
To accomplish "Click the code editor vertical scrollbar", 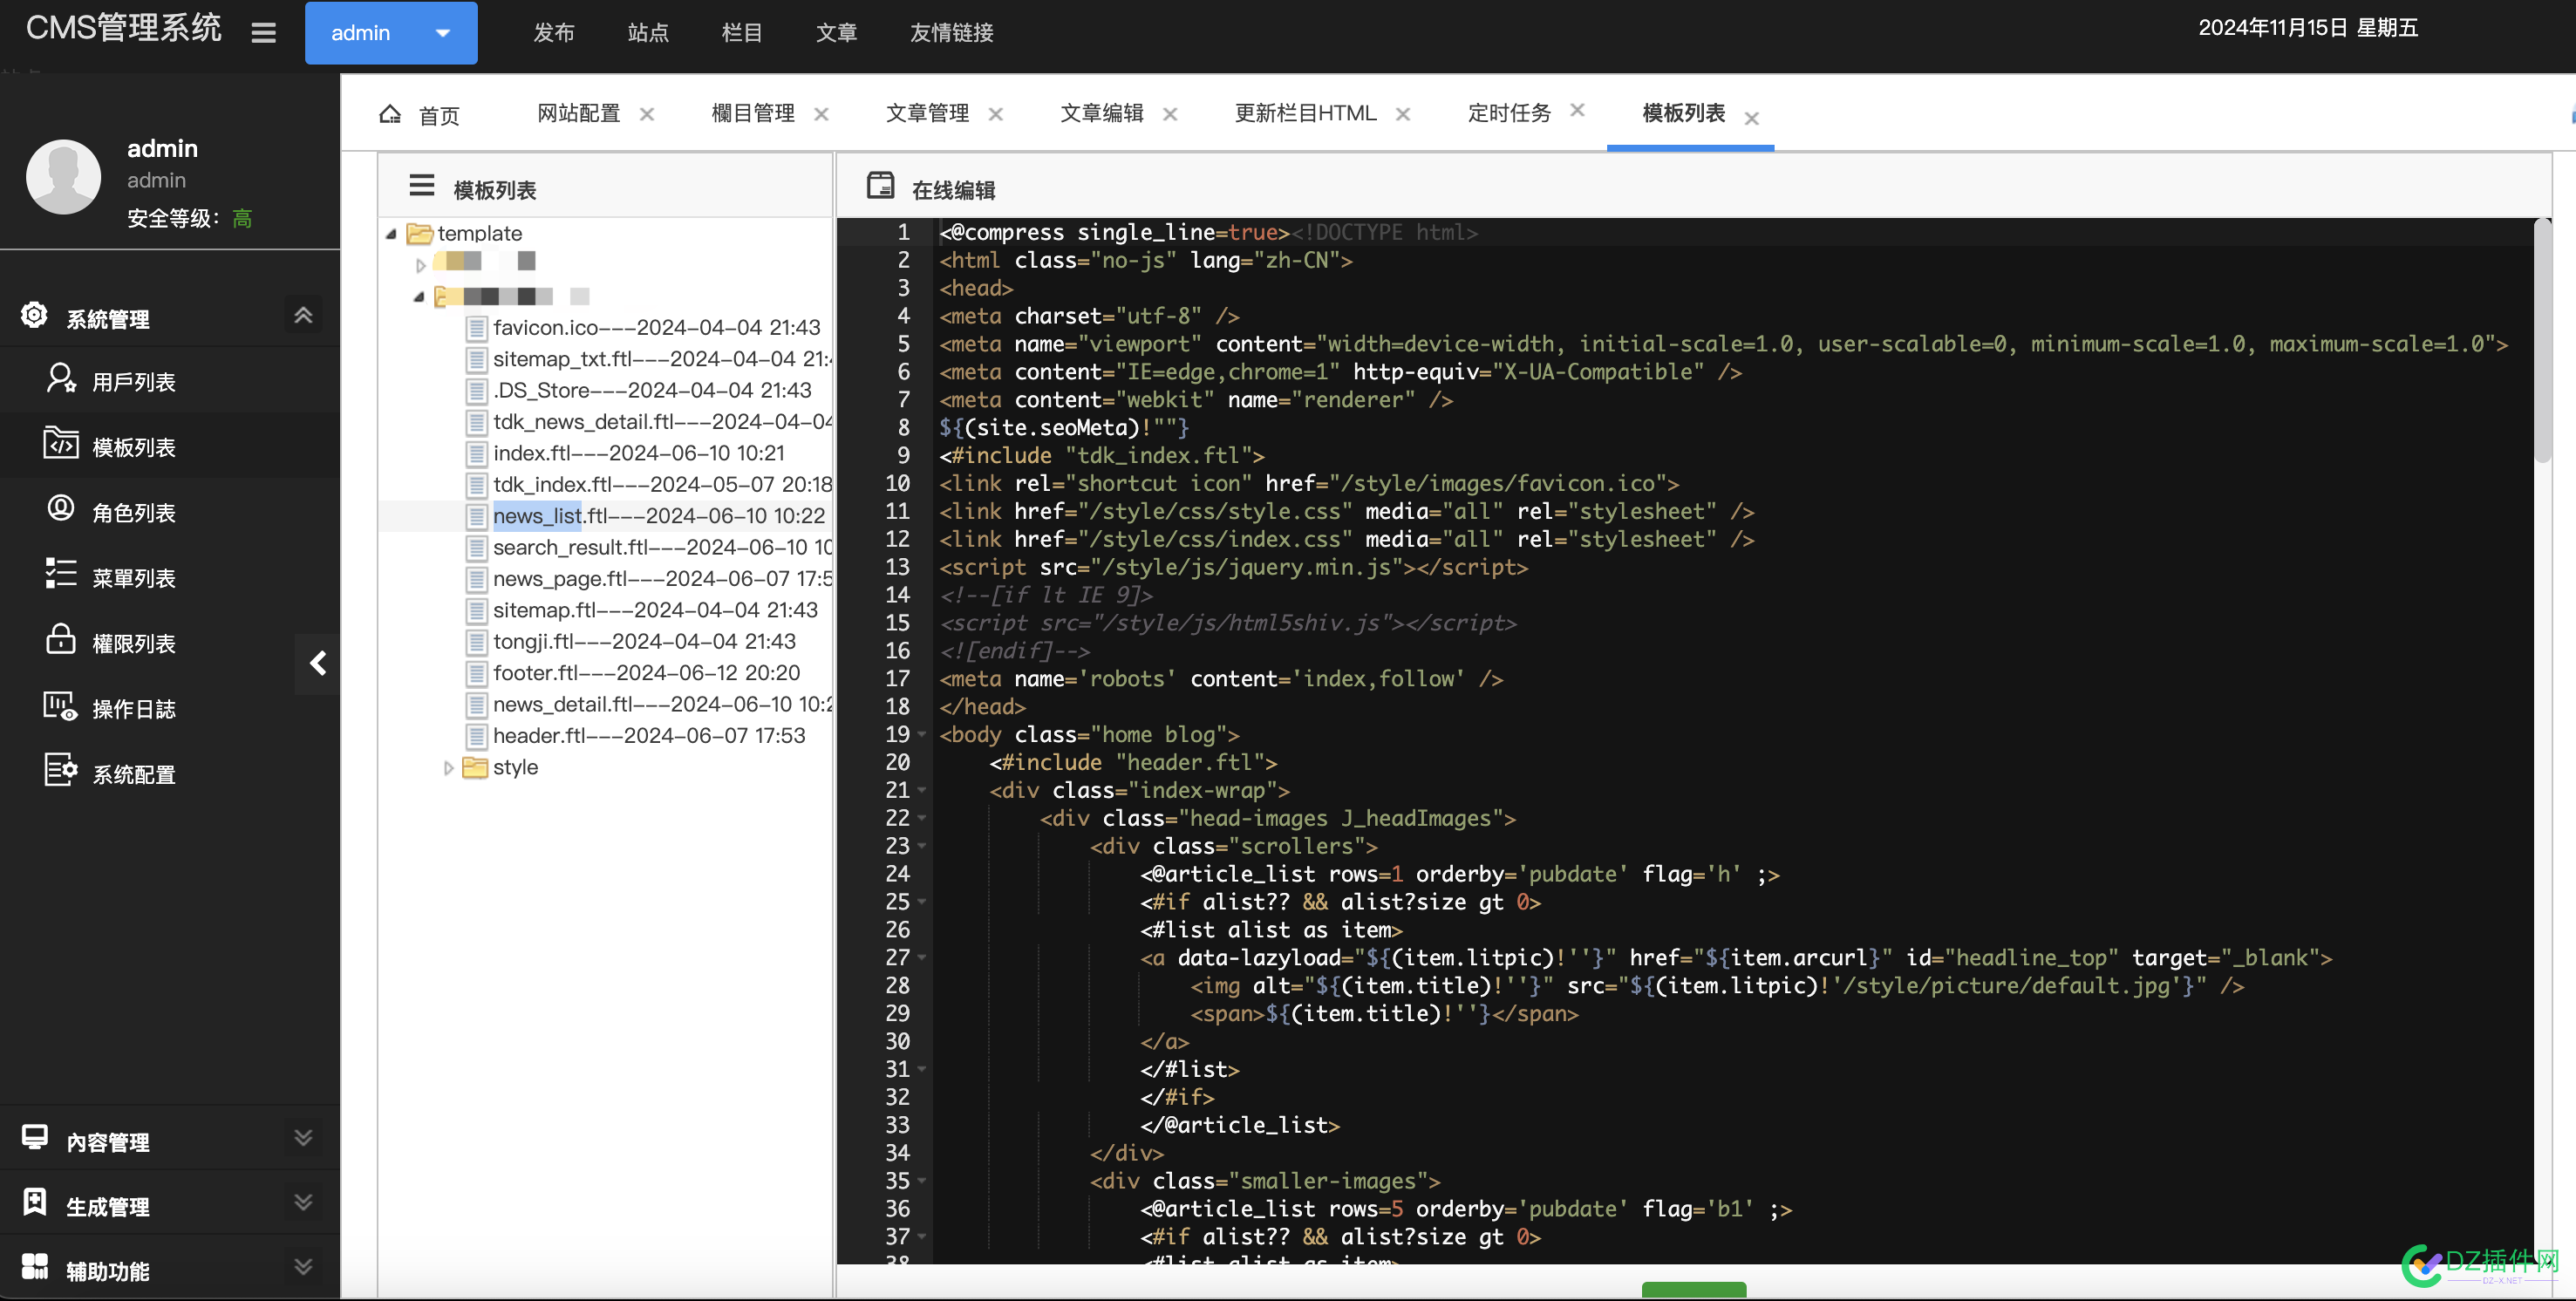I will tap(2542, 340).
